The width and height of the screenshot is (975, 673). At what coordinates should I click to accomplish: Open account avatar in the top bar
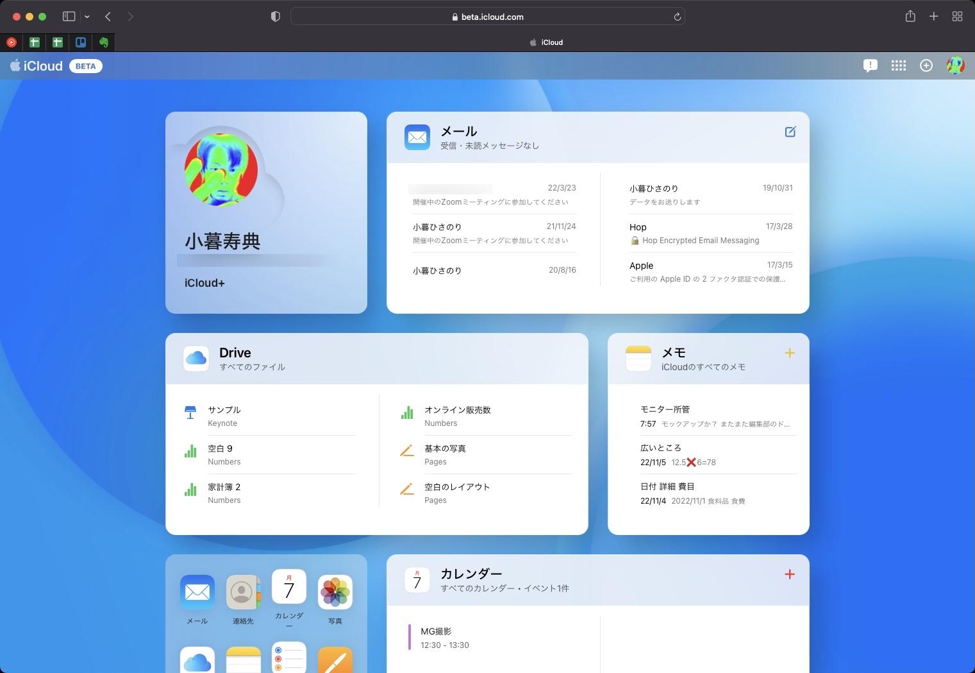(955, 65)
